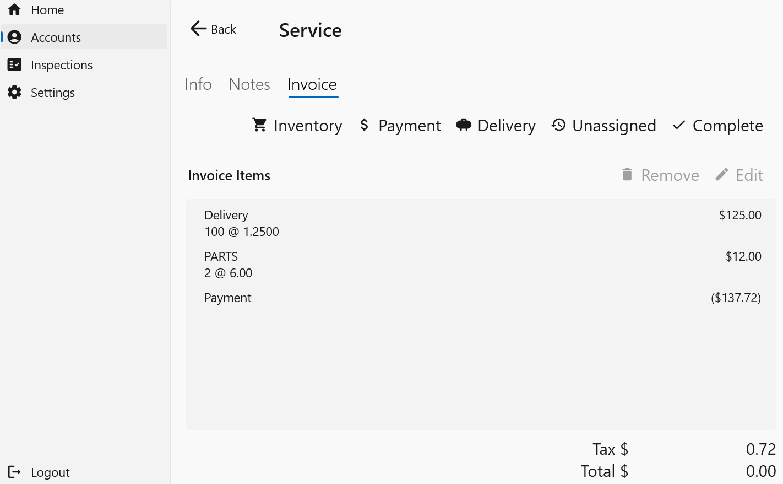Viewport: 783px width, 484px height.
Task: Open Accounts via the person icon
Action: 14,37
